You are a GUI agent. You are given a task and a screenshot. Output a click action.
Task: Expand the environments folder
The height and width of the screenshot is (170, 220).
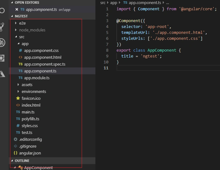click(18, 91)
